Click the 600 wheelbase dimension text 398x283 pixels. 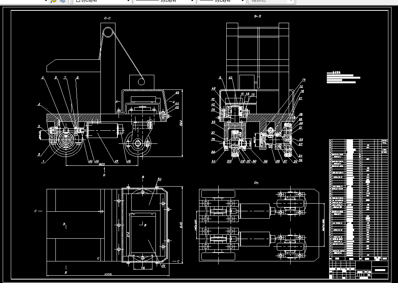pos(102,164)
